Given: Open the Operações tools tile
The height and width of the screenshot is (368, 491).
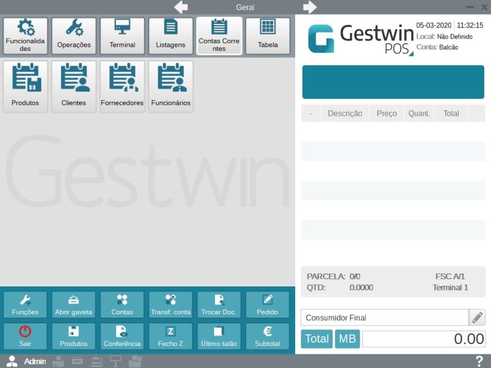Looking at the screenshot, I should [74, 36].
